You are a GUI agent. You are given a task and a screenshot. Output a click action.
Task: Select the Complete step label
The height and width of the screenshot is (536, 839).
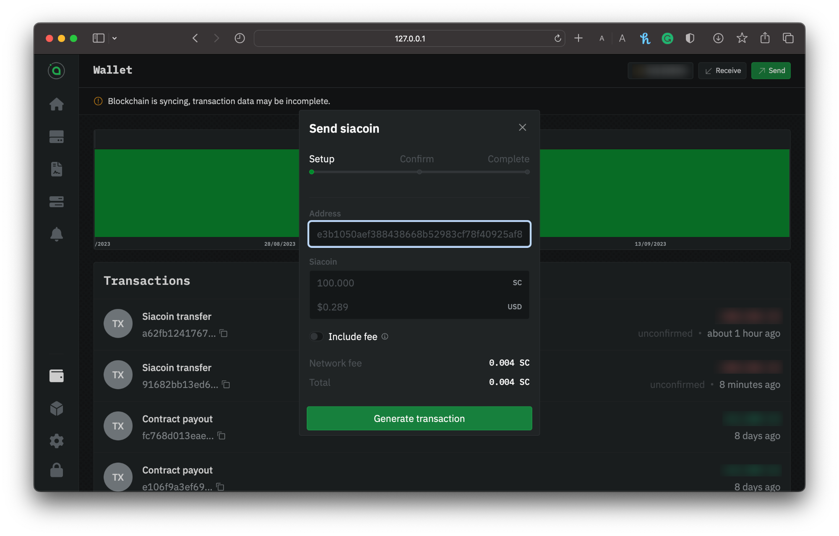(508, 159)
